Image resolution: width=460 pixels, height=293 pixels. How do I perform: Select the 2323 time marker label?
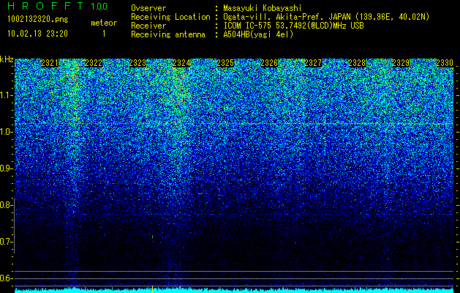[137, 63]
